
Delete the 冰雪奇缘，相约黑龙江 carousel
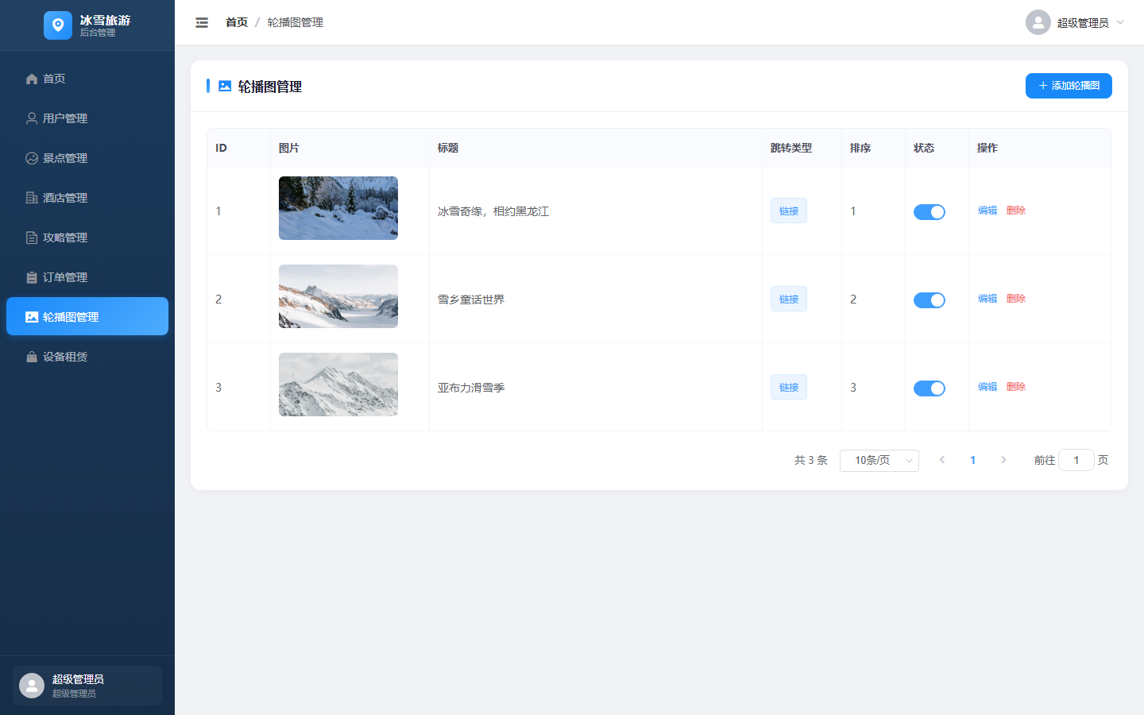click(1016, 211)
